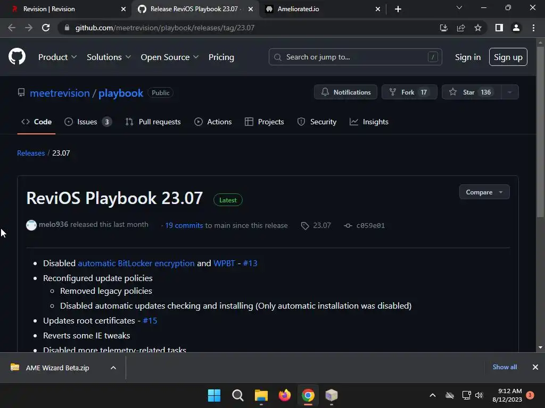Select the Actions tab

(213, 122)
